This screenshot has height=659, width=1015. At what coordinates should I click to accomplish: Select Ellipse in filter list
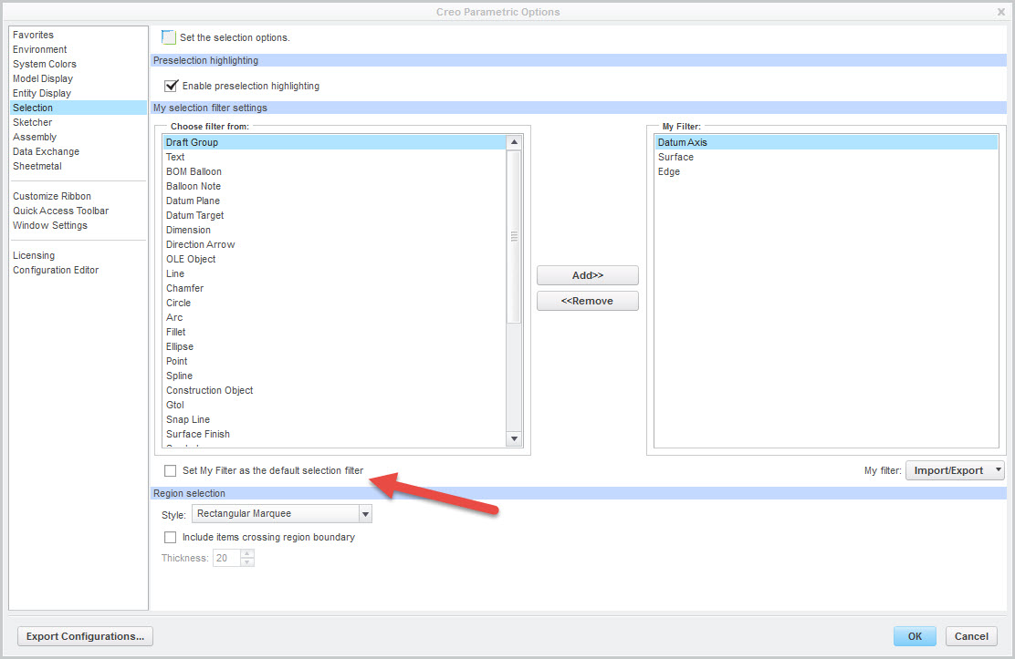[x=334, y=346]
